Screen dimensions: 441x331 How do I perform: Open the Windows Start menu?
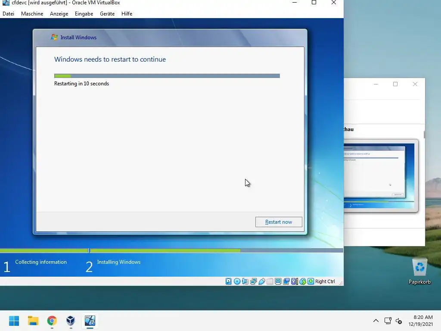[x=14, y=321]
